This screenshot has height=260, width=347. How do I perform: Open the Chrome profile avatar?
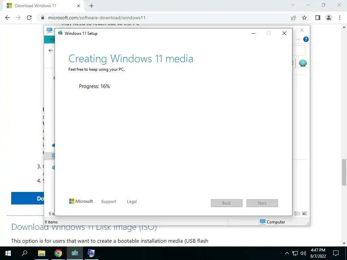click(x=329, y=18)
